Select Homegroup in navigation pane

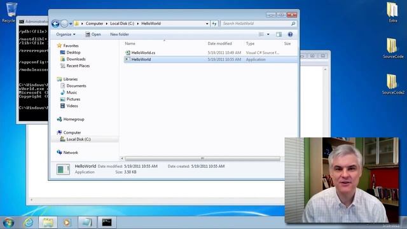coord(74,120)
